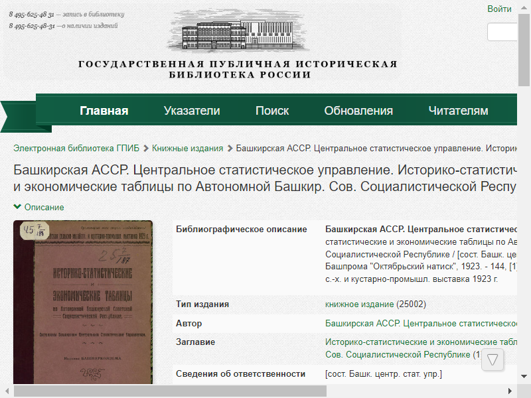Open the Обновления menu item
Screen dimensions: 531x398
(358, 111)
